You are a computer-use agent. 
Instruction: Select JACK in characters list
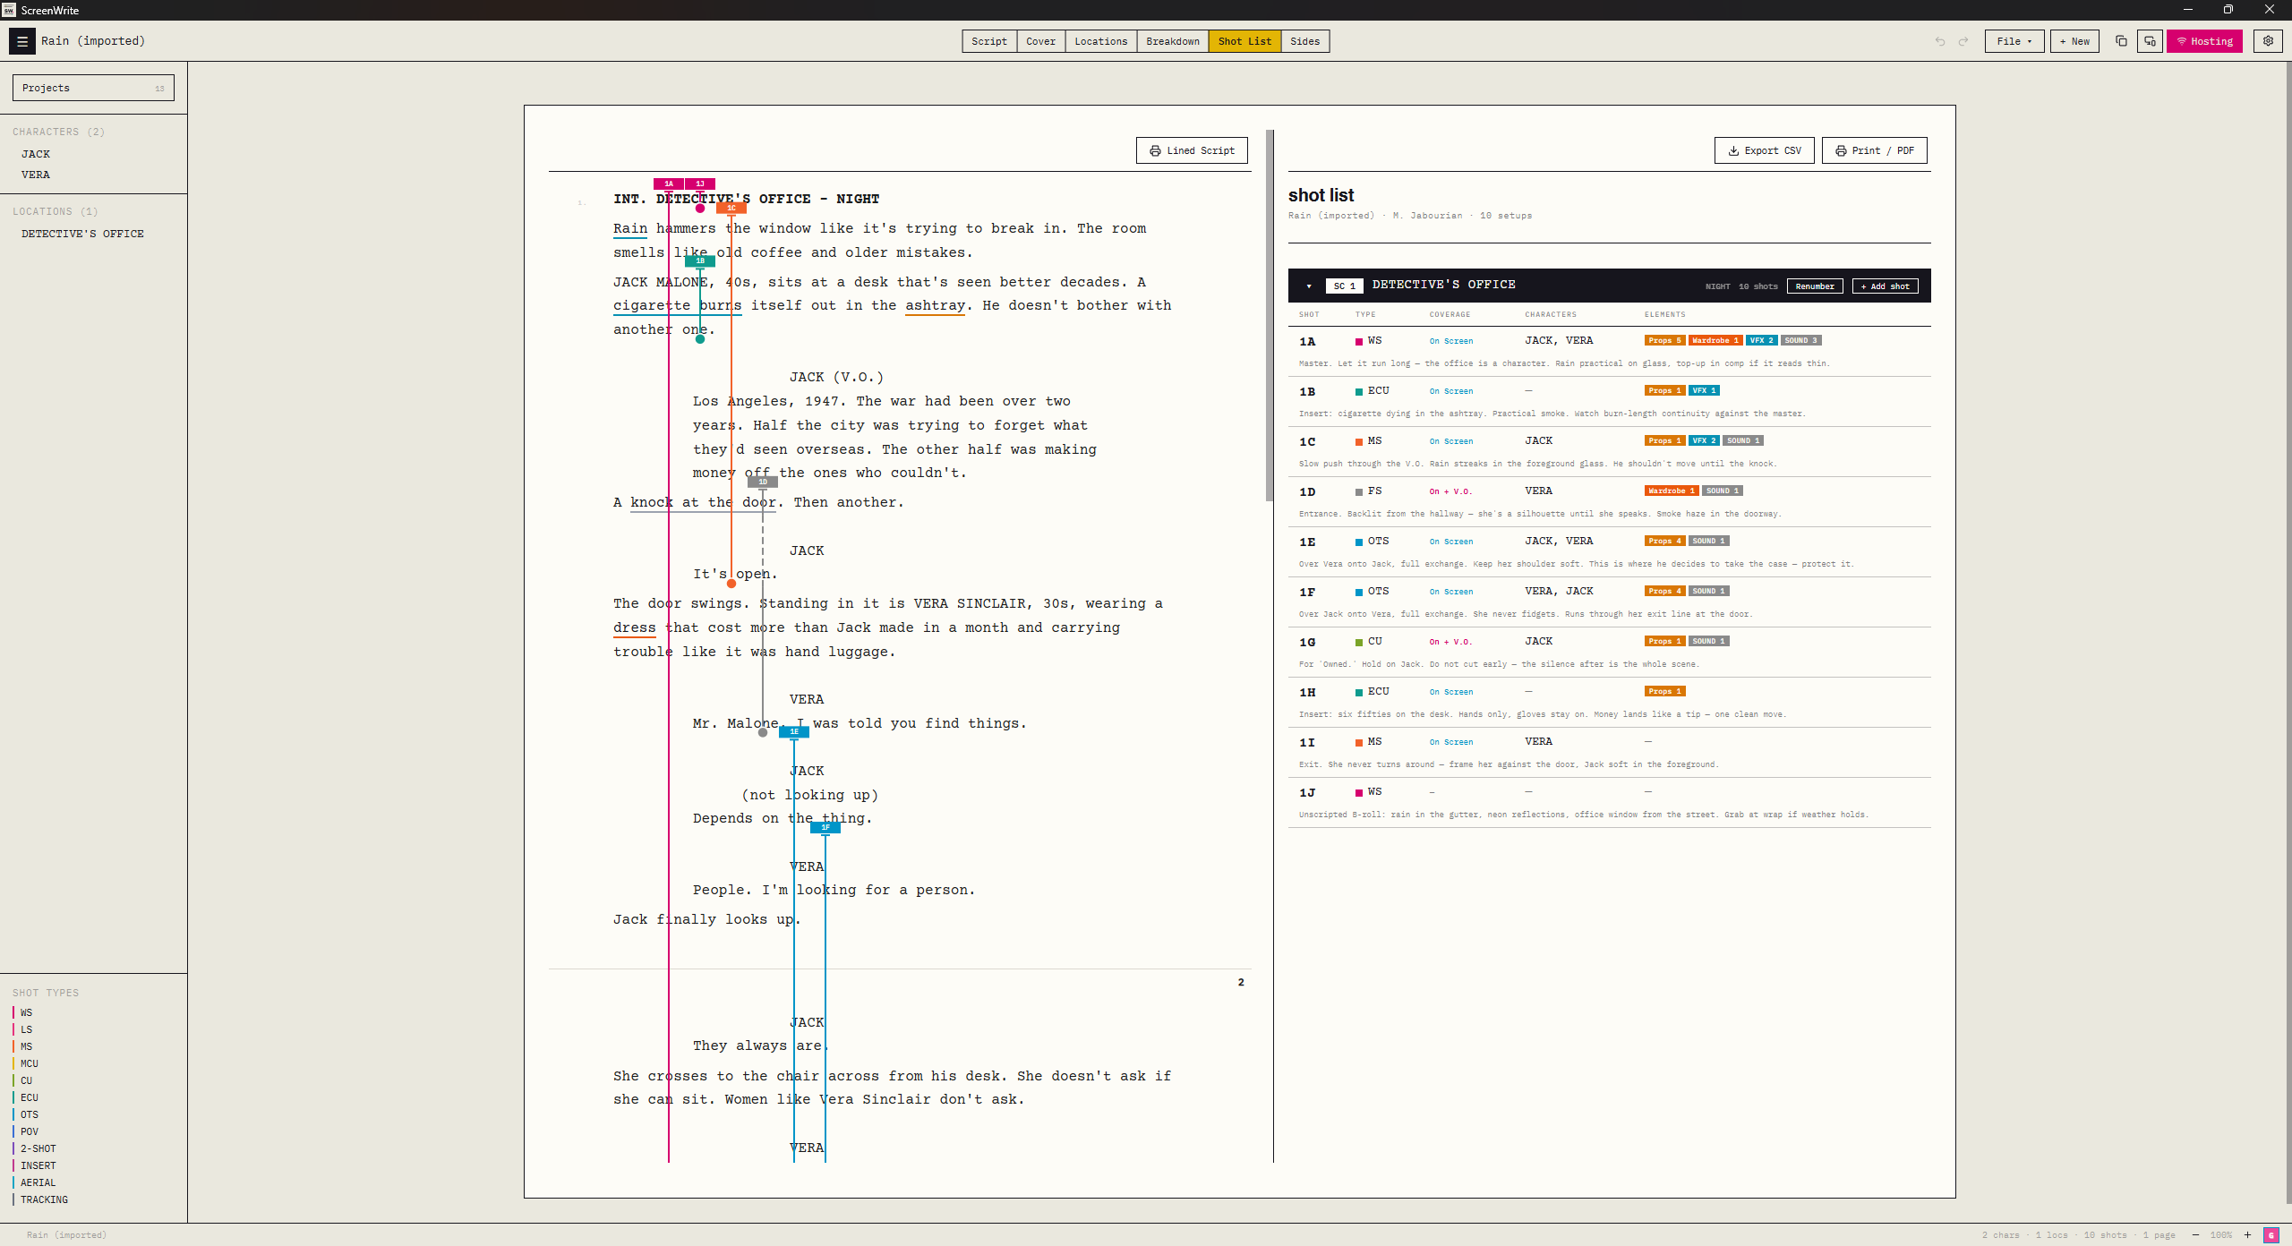point(36,154)
